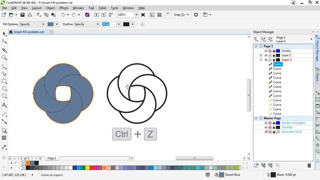Select the Polygon tool

pos(4,95)
